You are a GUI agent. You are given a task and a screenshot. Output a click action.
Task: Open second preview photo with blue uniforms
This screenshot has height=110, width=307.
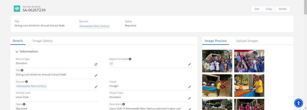249,61
